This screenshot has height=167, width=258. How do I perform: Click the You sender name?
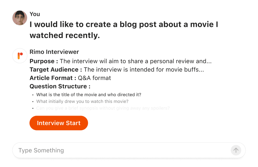point(35,14)
